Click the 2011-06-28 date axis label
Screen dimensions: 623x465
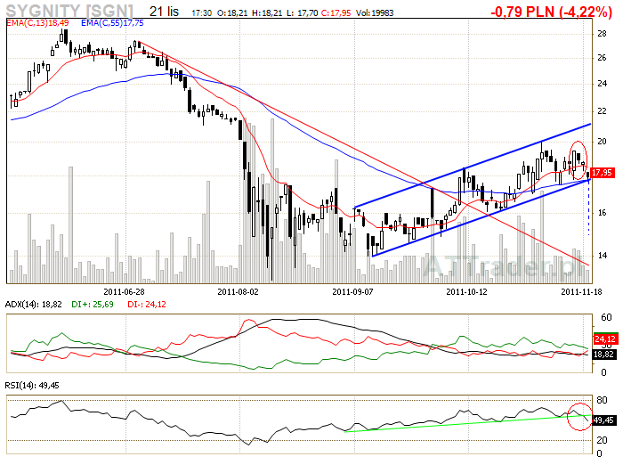pos(124,291)
